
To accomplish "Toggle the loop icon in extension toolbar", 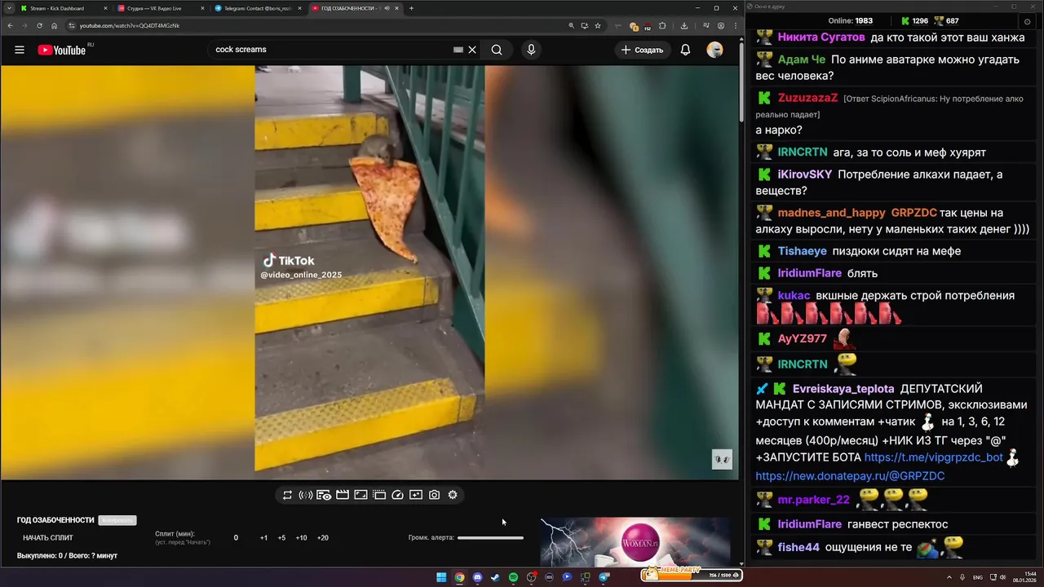I will pos(287,495).
